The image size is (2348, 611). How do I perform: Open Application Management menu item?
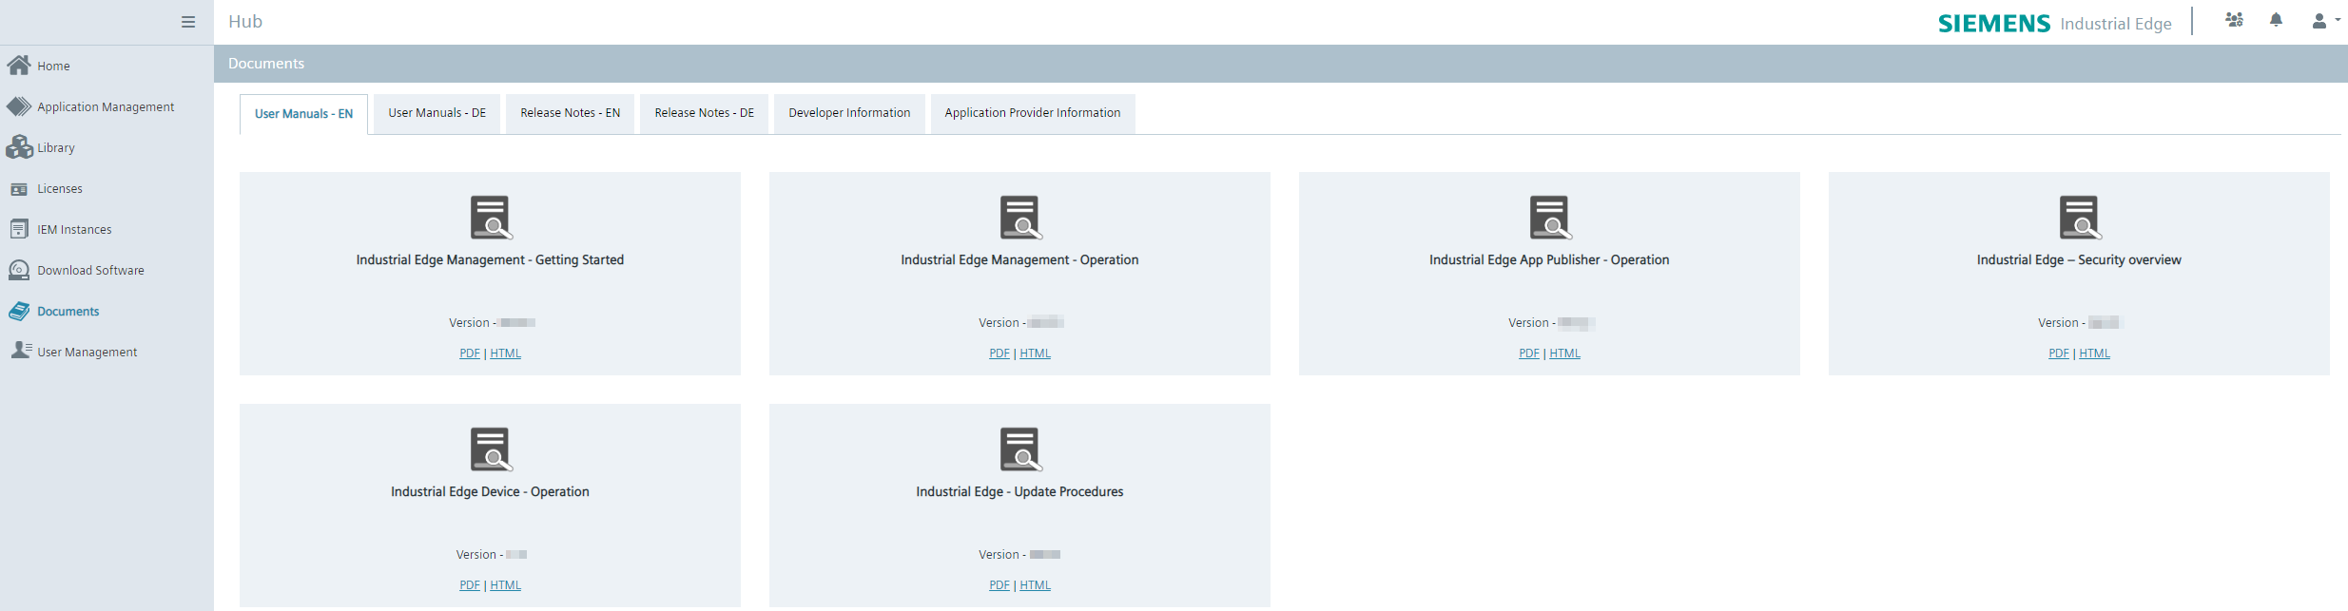pos(106,107)
